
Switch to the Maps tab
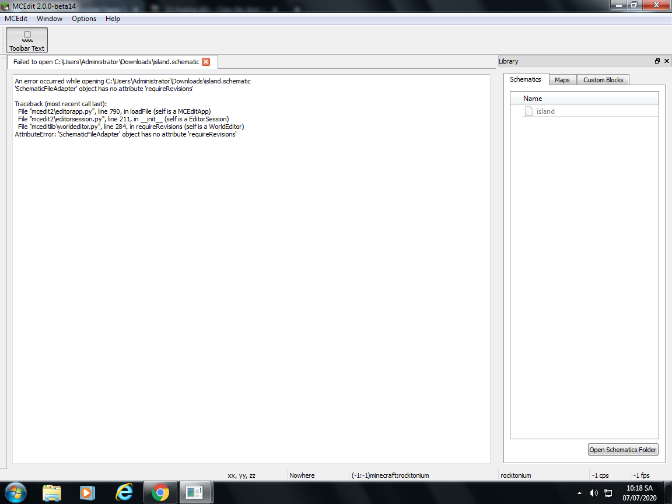pos(562,80)
